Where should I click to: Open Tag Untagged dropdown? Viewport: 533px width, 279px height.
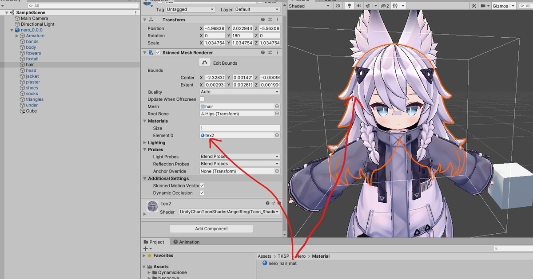point(191,9)
